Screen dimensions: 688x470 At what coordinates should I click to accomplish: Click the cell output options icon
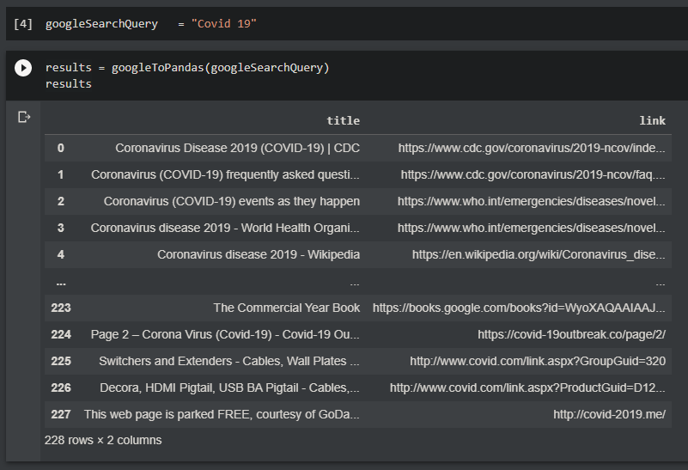coord(24,117)
